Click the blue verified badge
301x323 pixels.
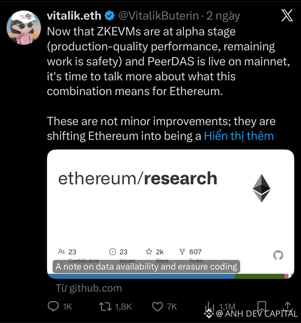[x=109, y=16]
